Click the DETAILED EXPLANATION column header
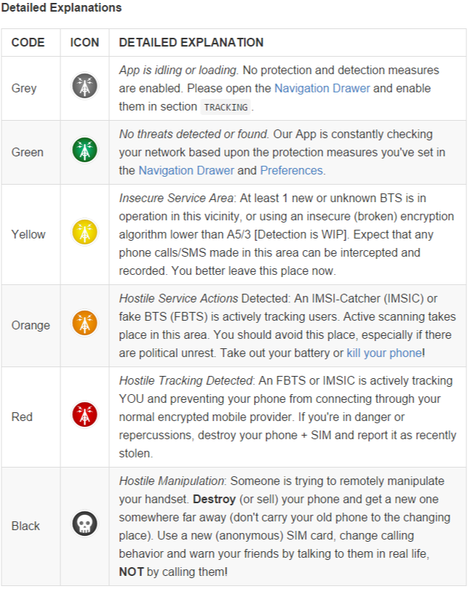Image resolution: width=470 pixels, height=589 pixels. pyautogui.click(x=191, y=43)
